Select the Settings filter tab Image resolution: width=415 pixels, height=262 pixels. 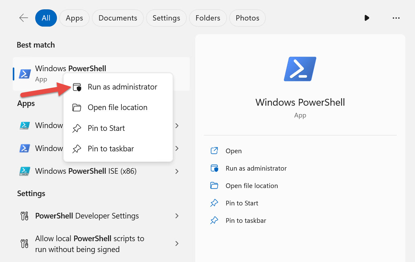tap(166, 18)
